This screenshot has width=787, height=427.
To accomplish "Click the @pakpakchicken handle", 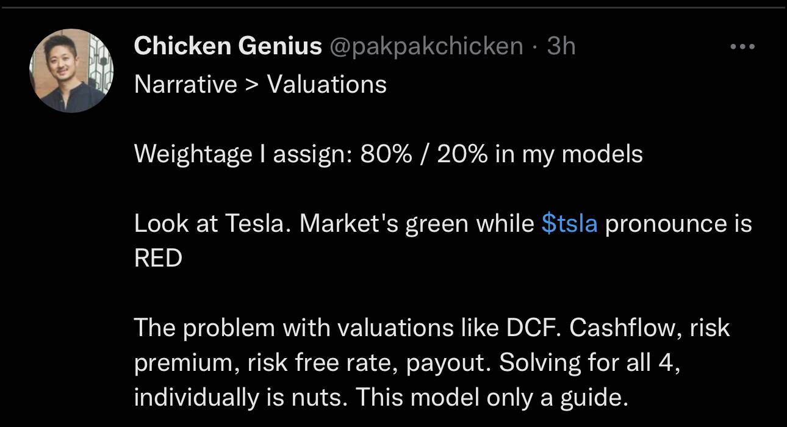I will [x=426, y=46].
